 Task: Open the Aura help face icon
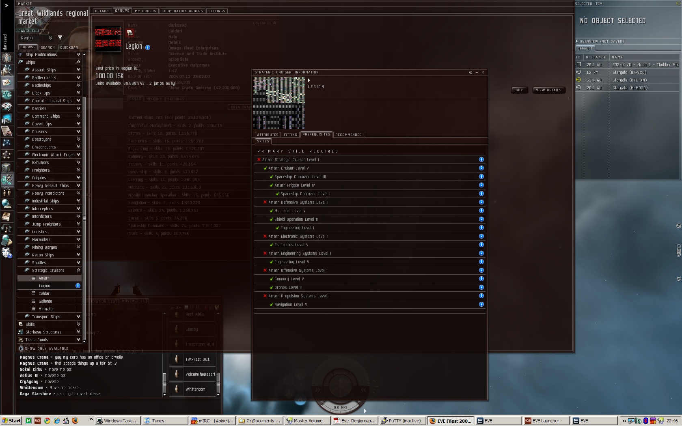click(x=6, y=253)
